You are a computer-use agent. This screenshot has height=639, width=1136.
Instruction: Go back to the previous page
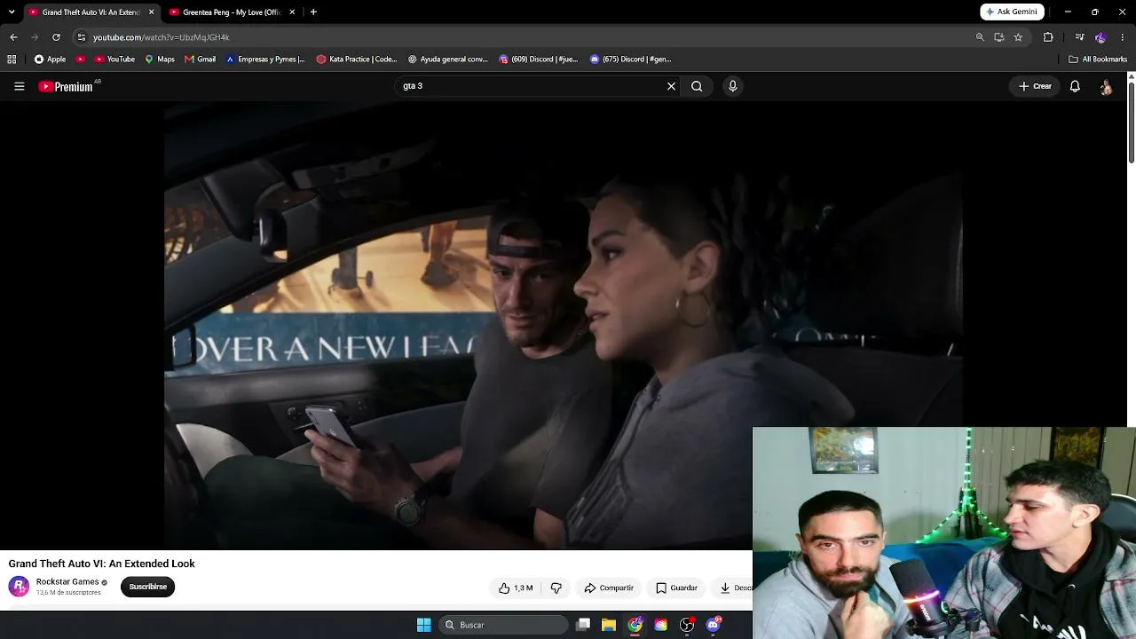[x=13, y=37]
